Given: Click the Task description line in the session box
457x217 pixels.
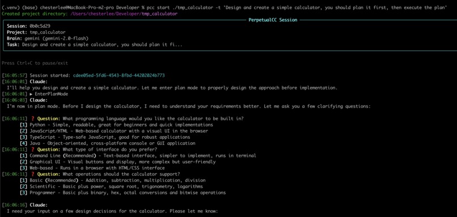Looking at the screenshot, I should tap(95, 45).
